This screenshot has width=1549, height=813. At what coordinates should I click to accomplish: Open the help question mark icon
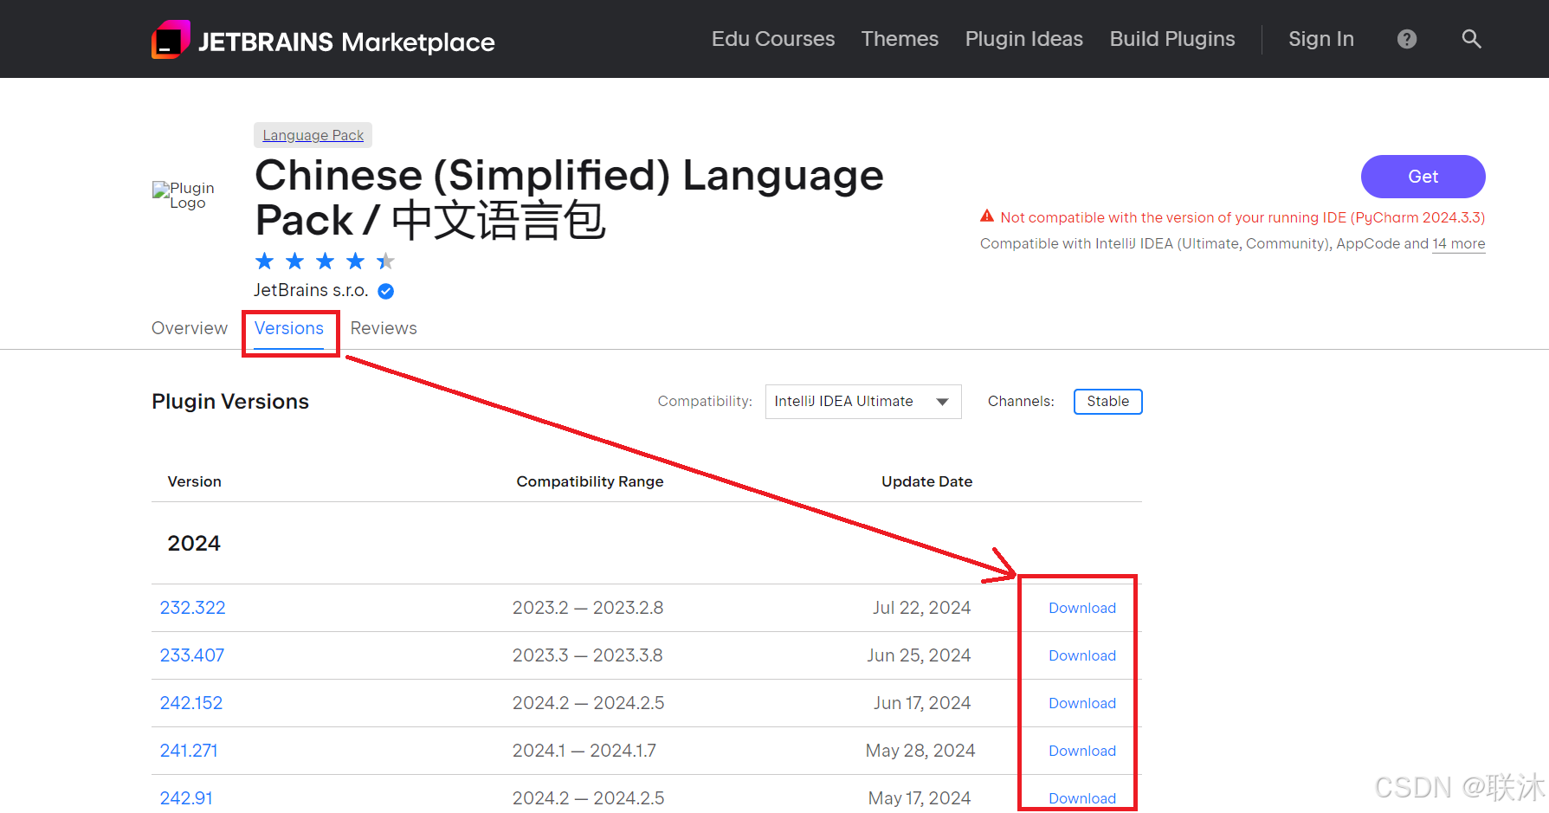tap(1407, 39)
